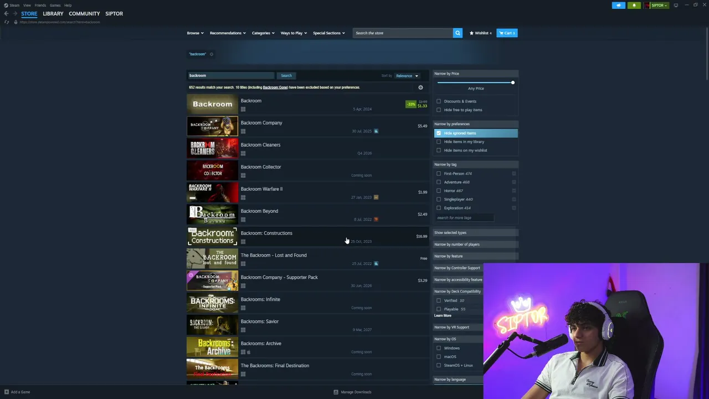The image size is (709, 399).
Task: Exclude the Singleplayer tag
Action: (x=514, y=199)
